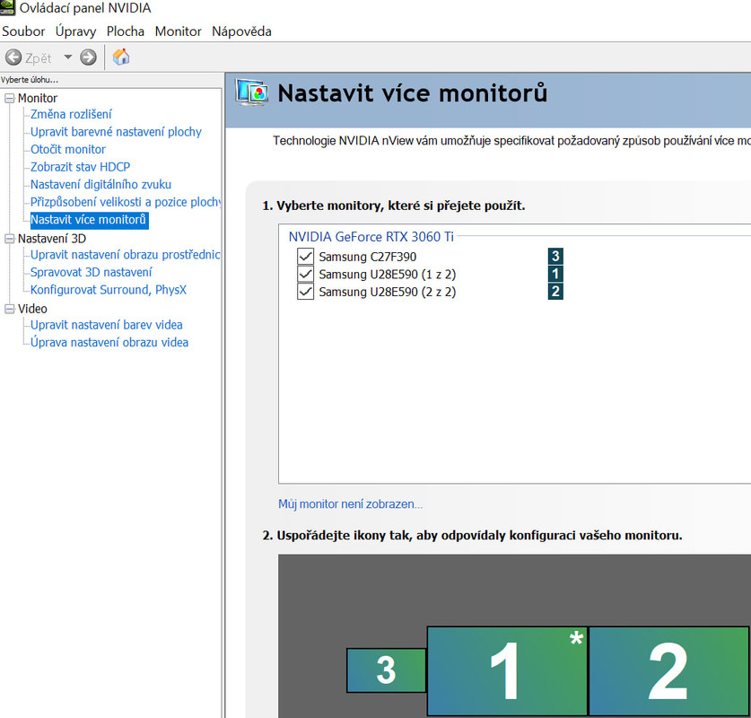Collapse the Monitor tree group
The width and height of the screenshot is (751, 718).
10,98
